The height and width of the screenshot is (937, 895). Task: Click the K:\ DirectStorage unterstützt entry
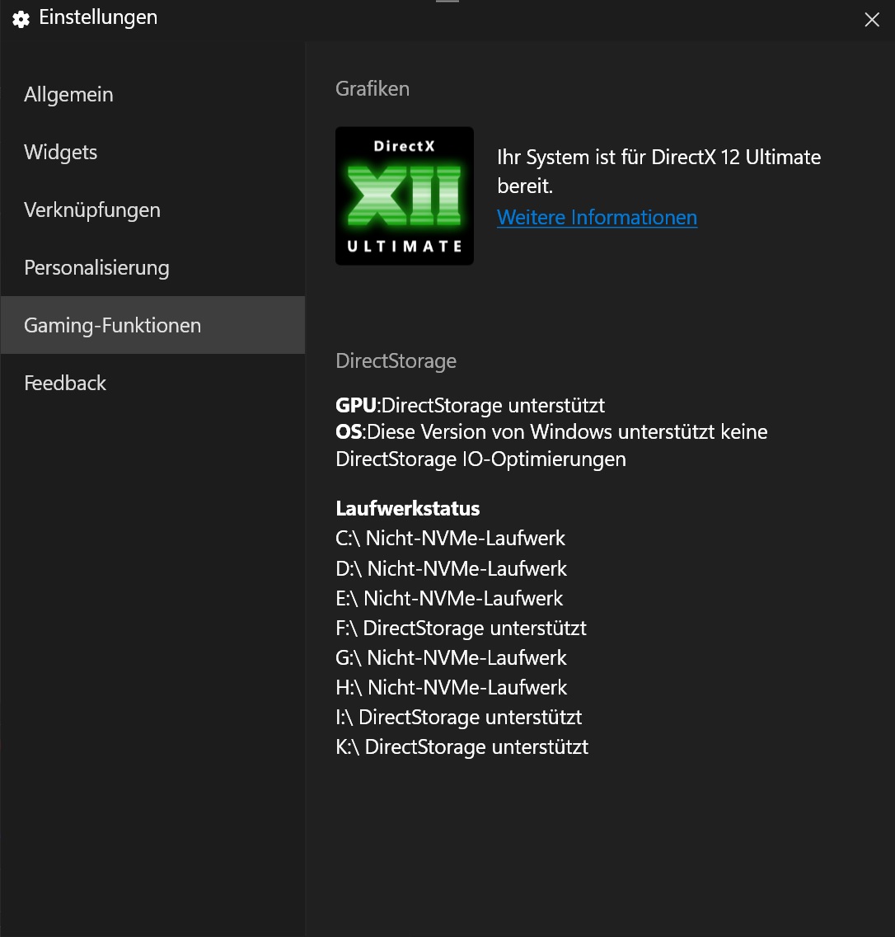pyautogui.click(x=462, y=747)
